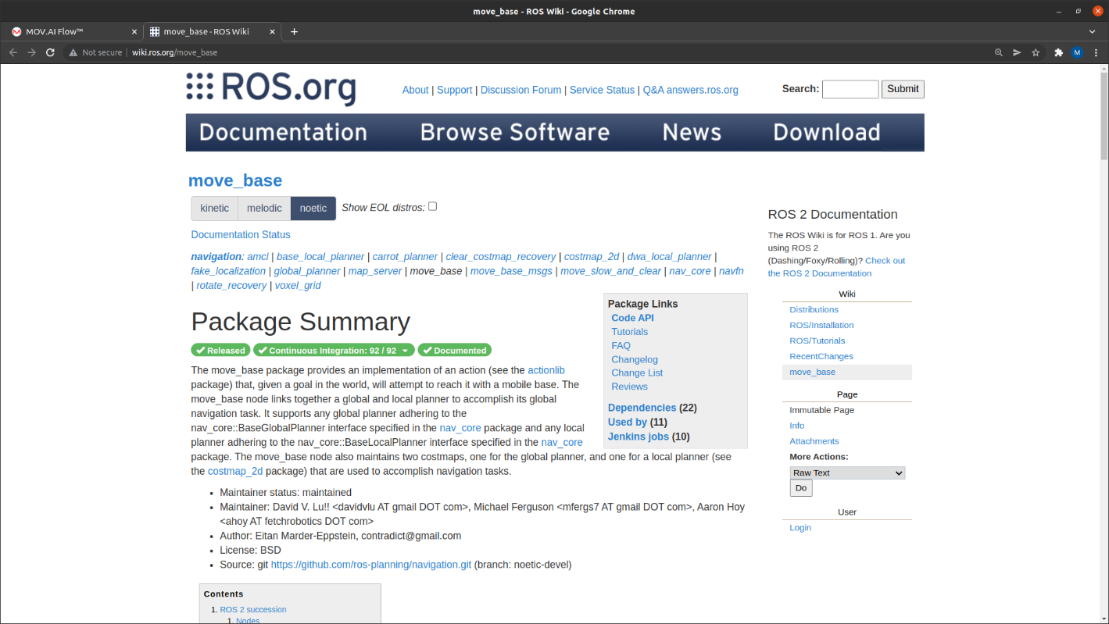Open the Attachments link

pyautogui.click(x=814, y=441)
